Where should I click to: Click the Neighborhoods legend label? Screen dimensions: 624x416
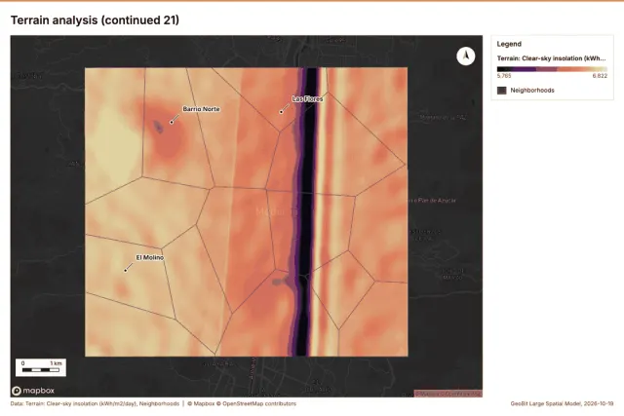pyautogui.click(x=532, y=91)
